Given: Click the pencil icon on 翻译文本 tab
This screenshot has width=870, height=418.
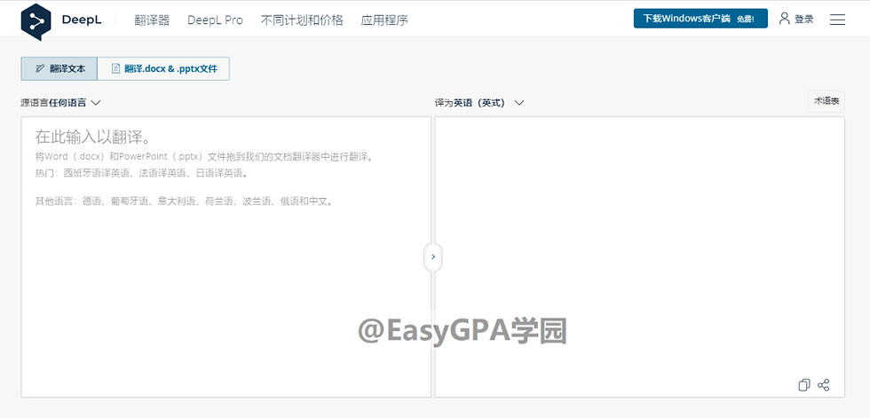Looking at the screenshot, I should [39, 68].
